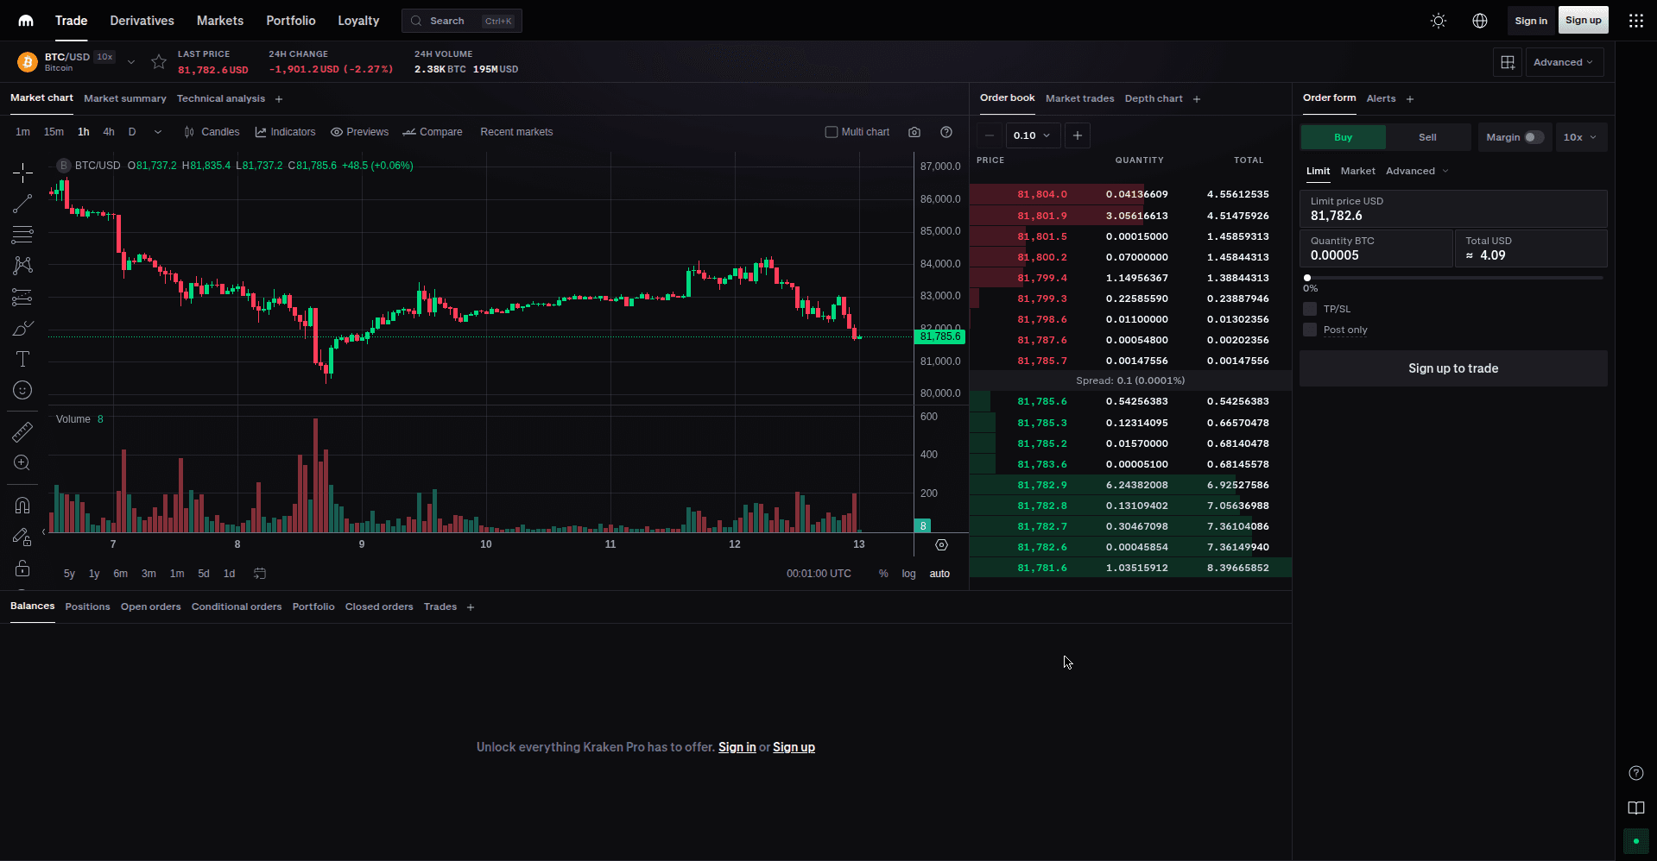Screen dimensions: 1657x861
Task: Open layout grid icon near Advanced
Action: [1508, 62]
